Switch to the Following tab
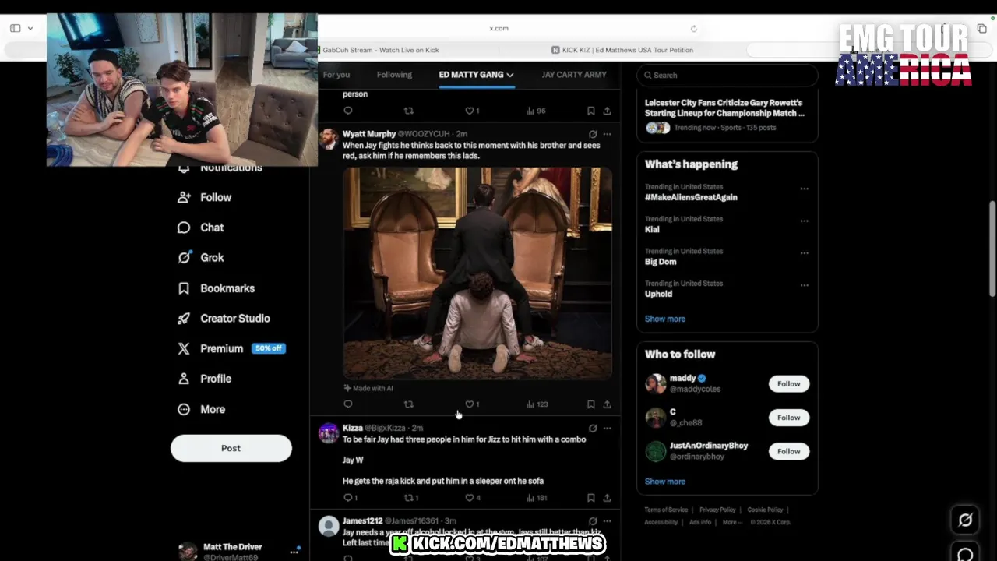This screenshot has height=561, width=997. coord(394,75)
